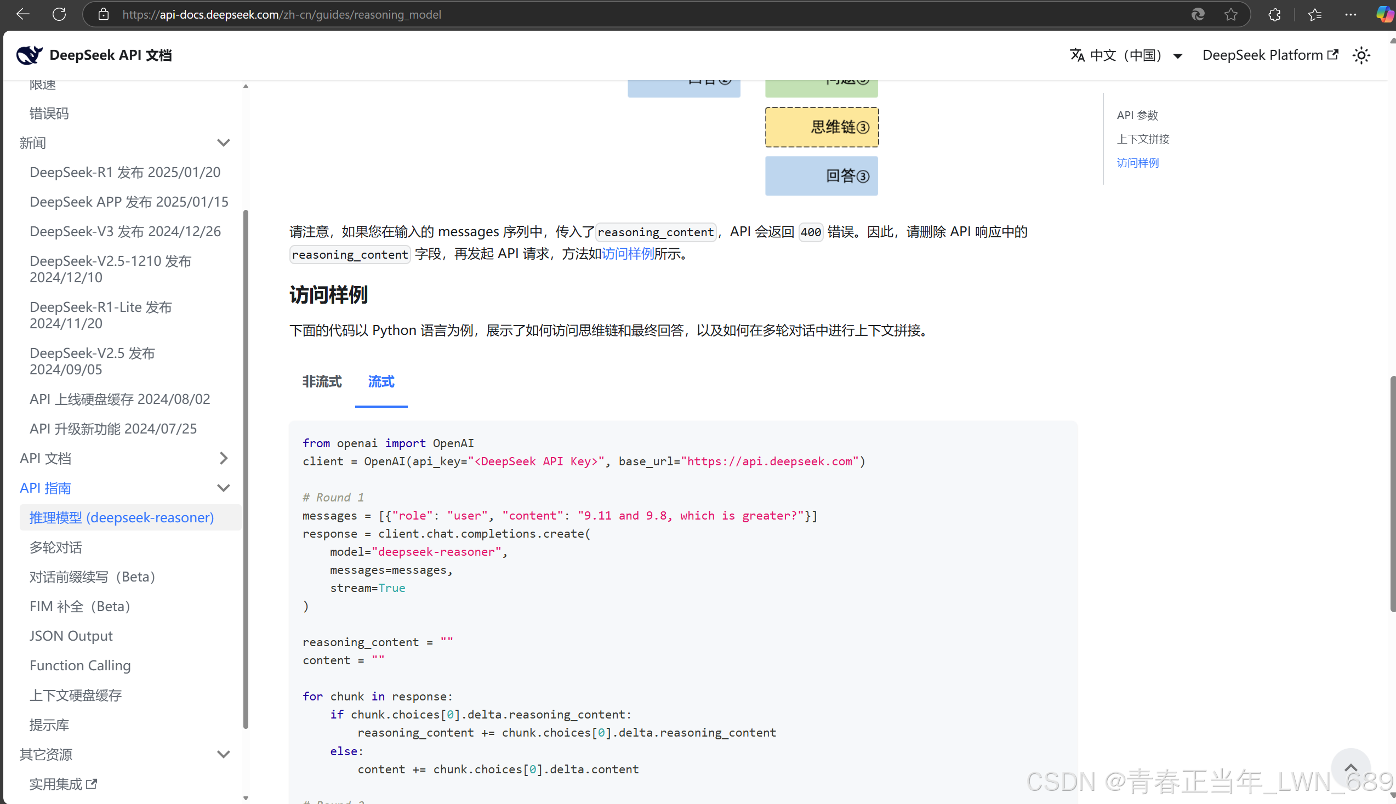This screenshot has height=804, width=1396.
Task: Jump to 上下文拼接 in page outline
Action: pos(1143,139)
